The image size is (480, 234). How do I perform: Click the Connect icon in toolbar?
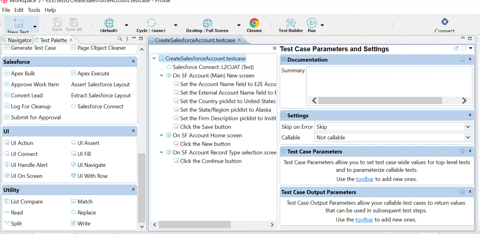click(x=445, y=22)
